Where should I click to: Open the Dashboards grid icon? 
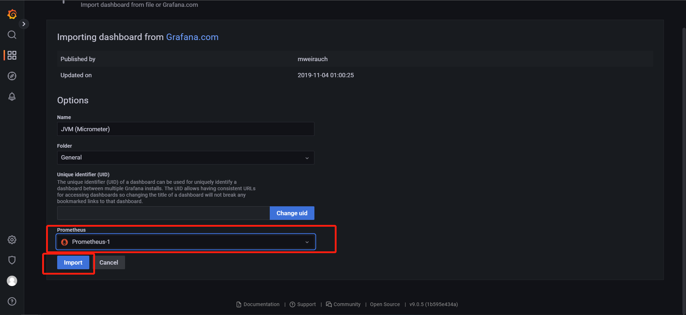[12, 55]
